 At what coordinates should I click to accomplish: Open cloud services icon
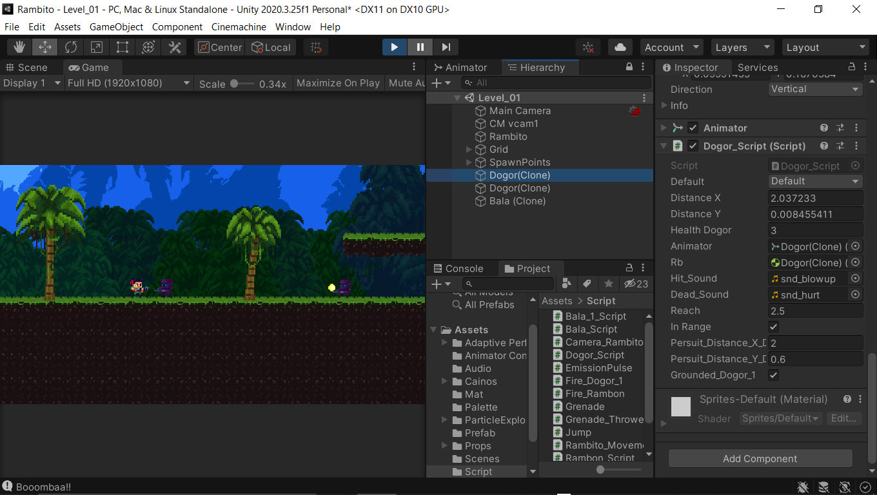tap(620, 47)
